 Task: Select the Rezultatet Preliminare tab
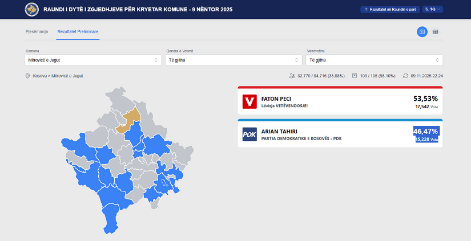pos(78,31)
